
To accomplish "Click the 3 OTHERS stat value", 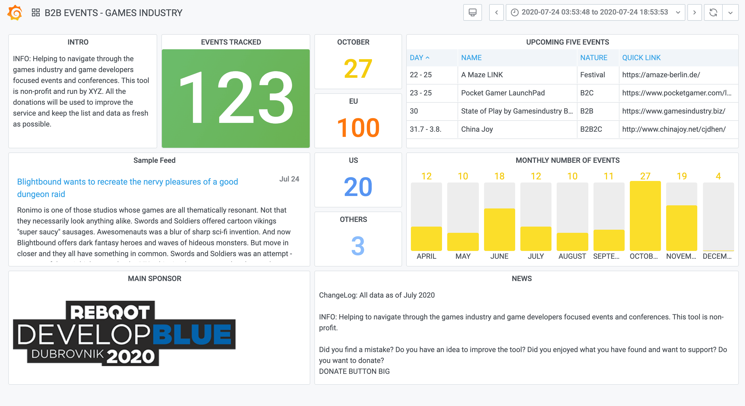I will [358, 246].
